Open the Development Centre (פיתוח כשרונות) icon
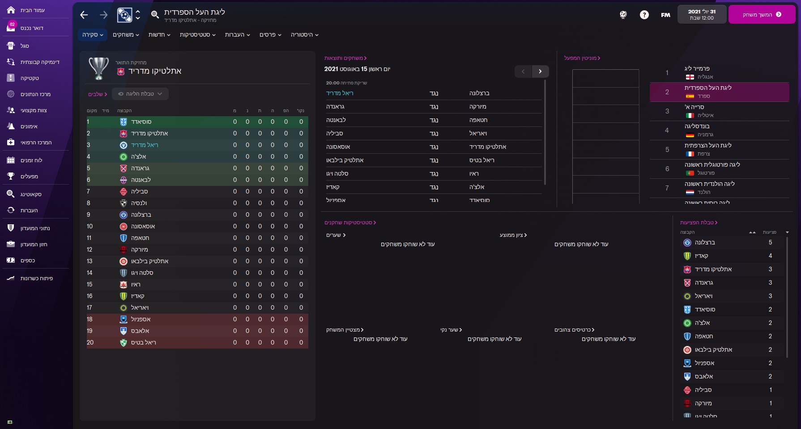 11,278
